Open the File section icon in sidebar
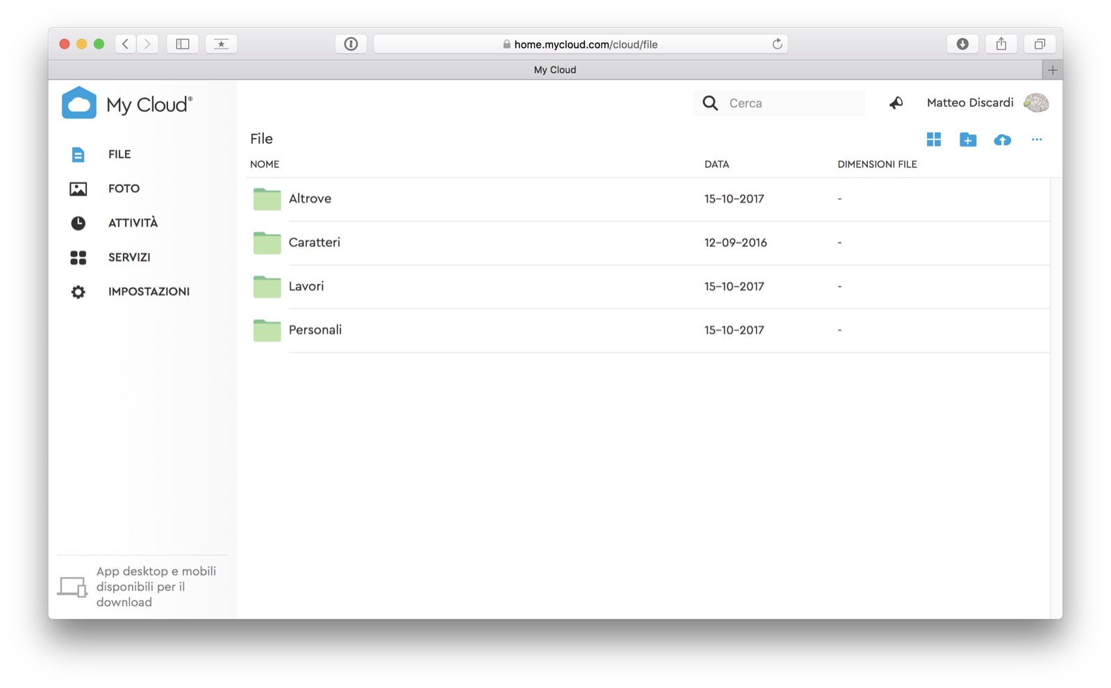The image size is (1111, 688). coord(78,154)
